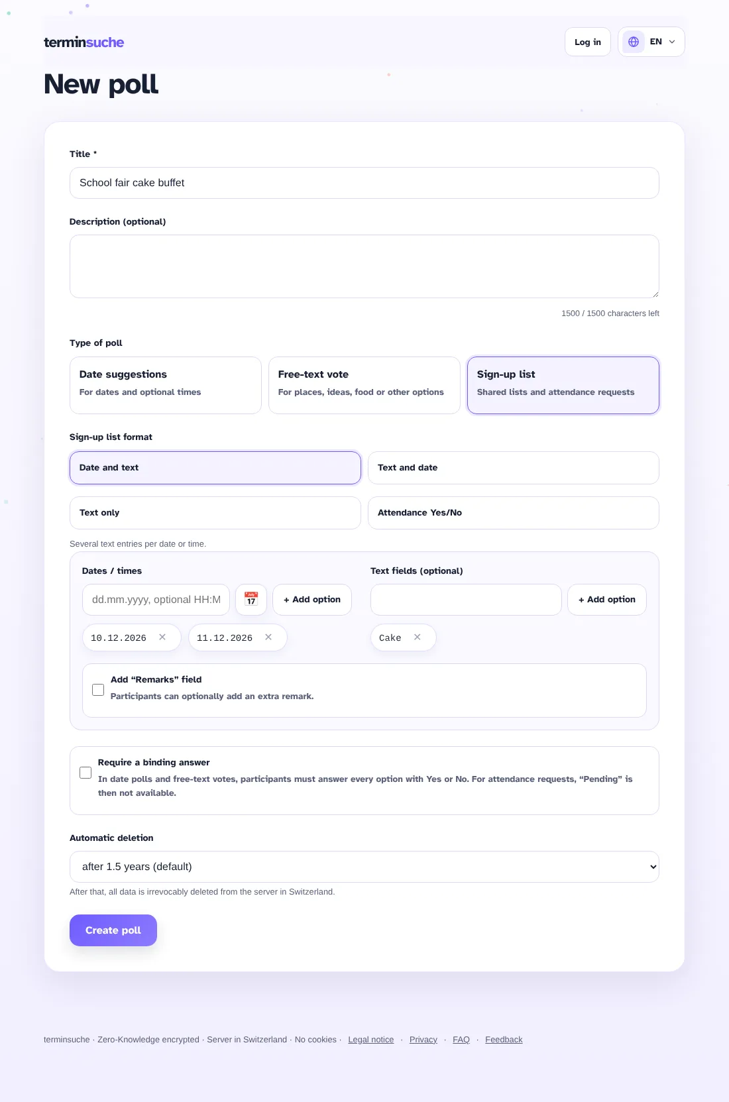Focus the empty Text fields input
This screenshot has height=1102, width=729.
tap(466, 600)
